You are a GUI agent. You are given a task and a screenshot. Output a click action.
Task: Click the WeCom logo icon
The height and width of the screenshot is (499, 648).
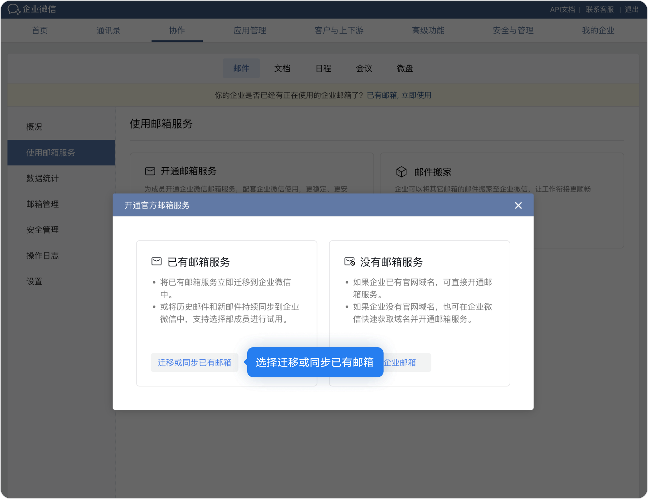(14, 9)
